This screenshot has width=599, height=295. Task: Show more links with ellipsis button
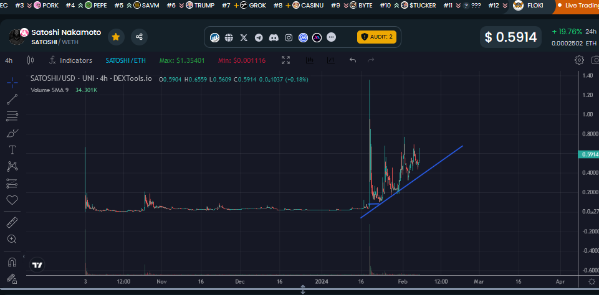click(x=332, y=37)
